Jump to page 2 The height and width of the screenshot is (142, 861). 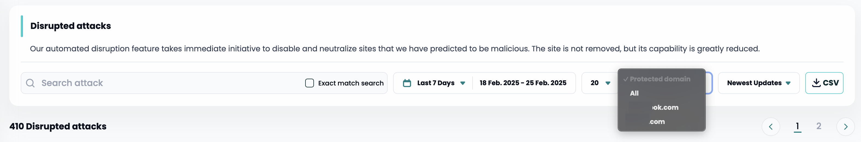(x=819, y=126)
